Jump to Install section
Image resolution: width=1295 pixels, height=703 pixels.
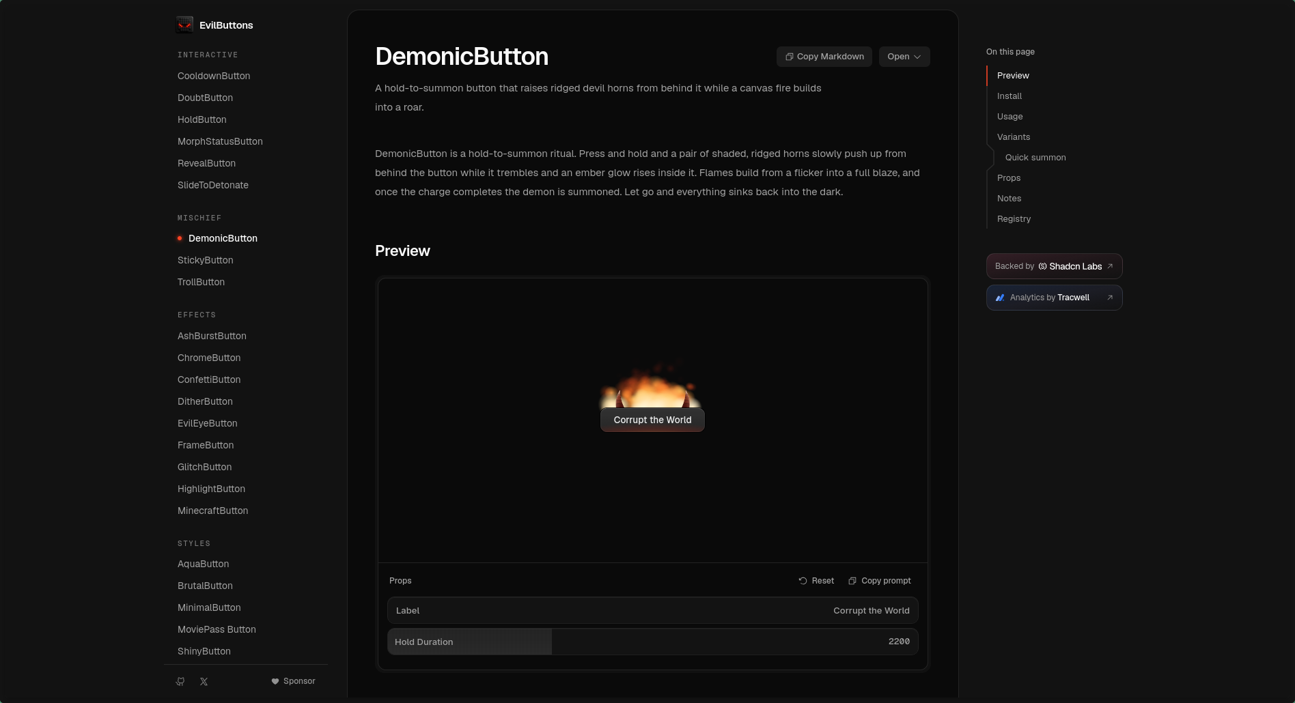tap(1009, 96)
